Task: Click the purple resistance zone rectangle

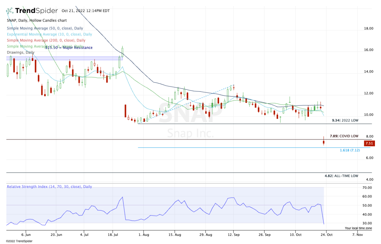Action: pyautogui.click(x=63, y=58)
